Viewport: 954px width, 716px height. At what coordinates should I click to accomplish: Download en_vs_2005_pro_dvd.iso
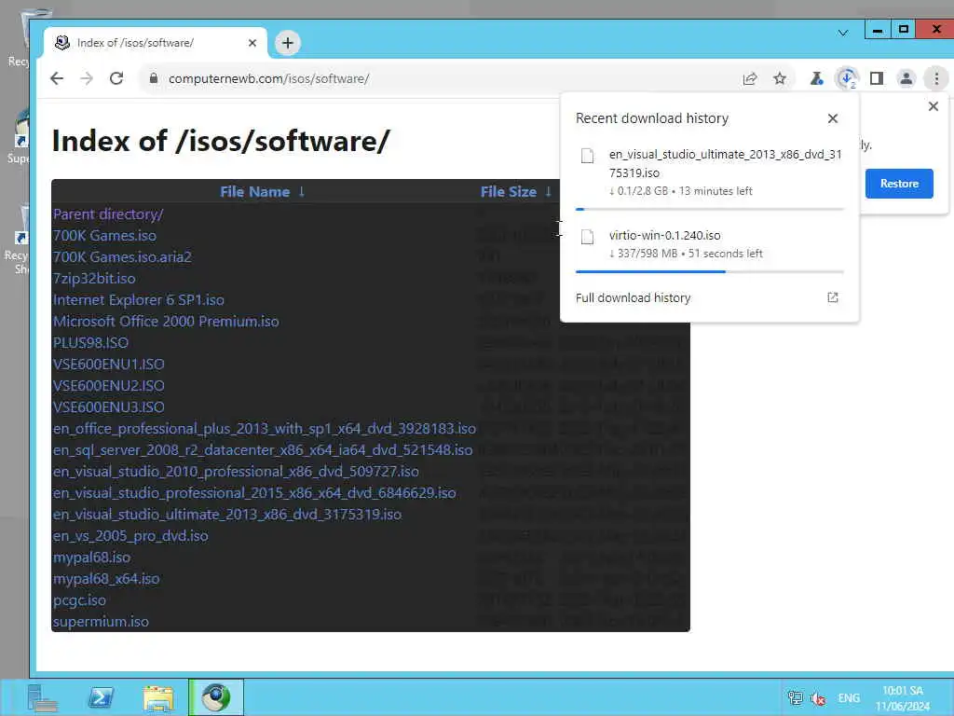(130, 536)
